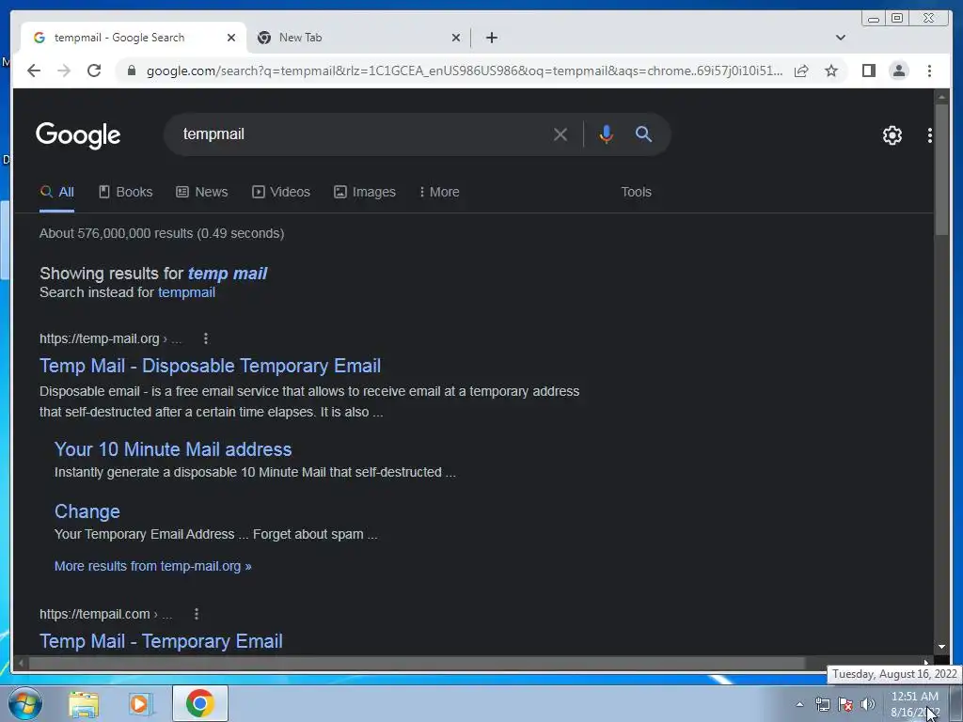View site information via lock icon

click(x=131, y=71)
